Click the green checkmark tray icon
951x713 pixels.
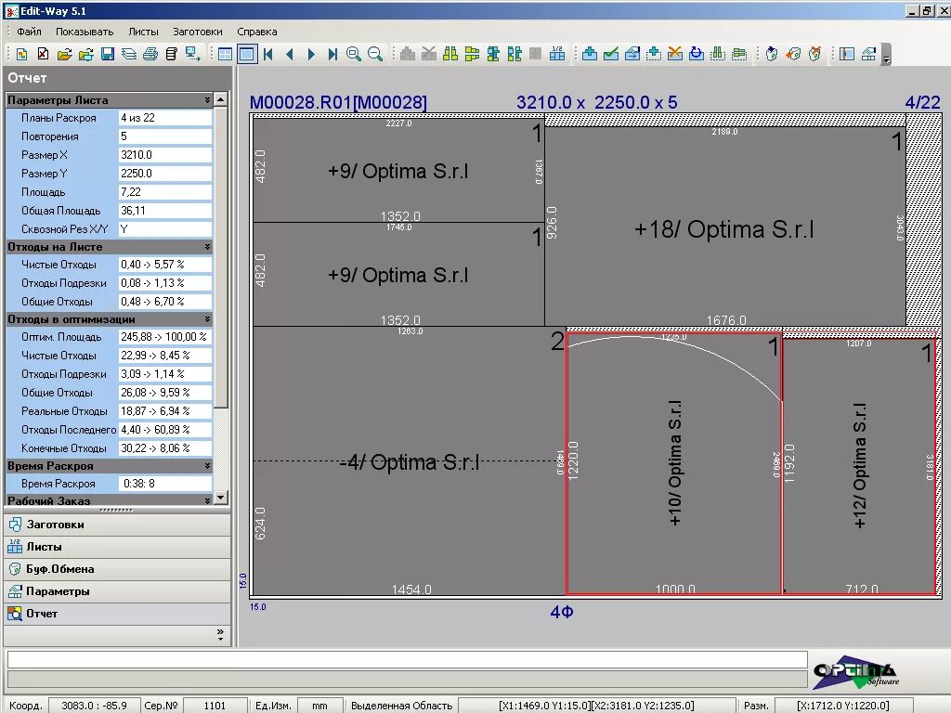pyautogui.click(x=611, y=54)
